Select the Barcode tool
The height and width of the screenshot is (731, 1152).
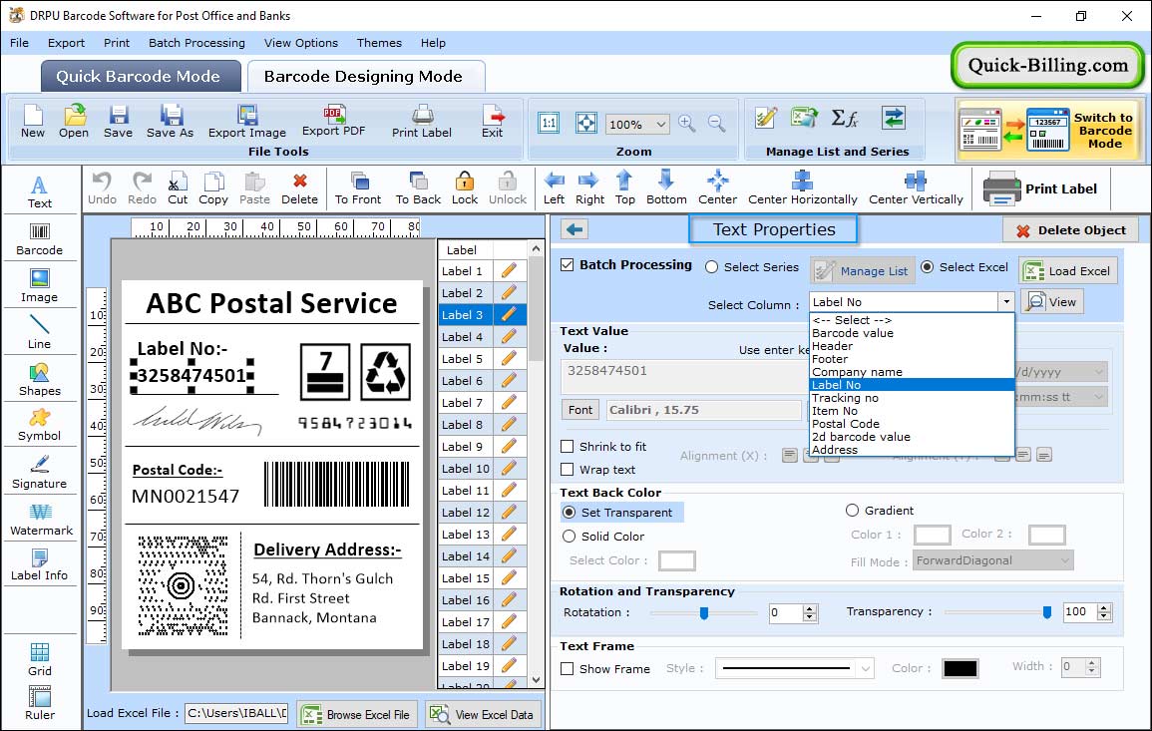[x=40, y=239]
